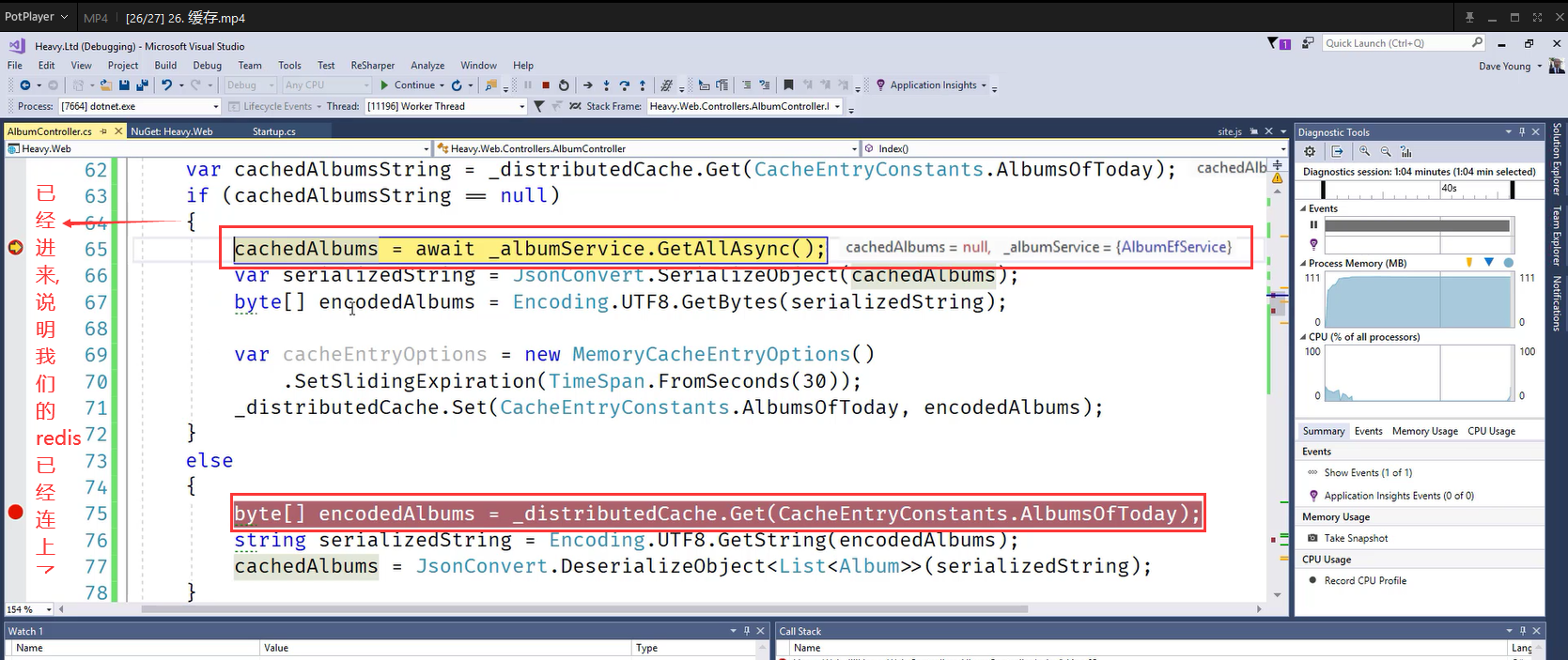Screen dimensions: 1568x660
Task: Pin the AlbumController.cs tab
Action: coord(104,131)
